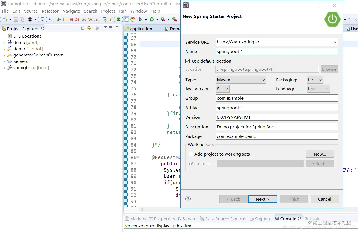
Task: Click the New... working set button
Action: pyautogui.click(x=320, y=154)
